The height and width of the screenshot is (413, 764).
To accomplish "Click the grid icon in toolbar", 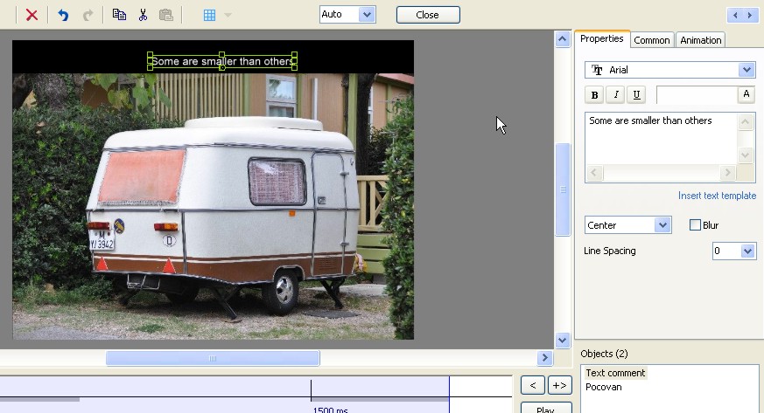I will coord(210,15).
